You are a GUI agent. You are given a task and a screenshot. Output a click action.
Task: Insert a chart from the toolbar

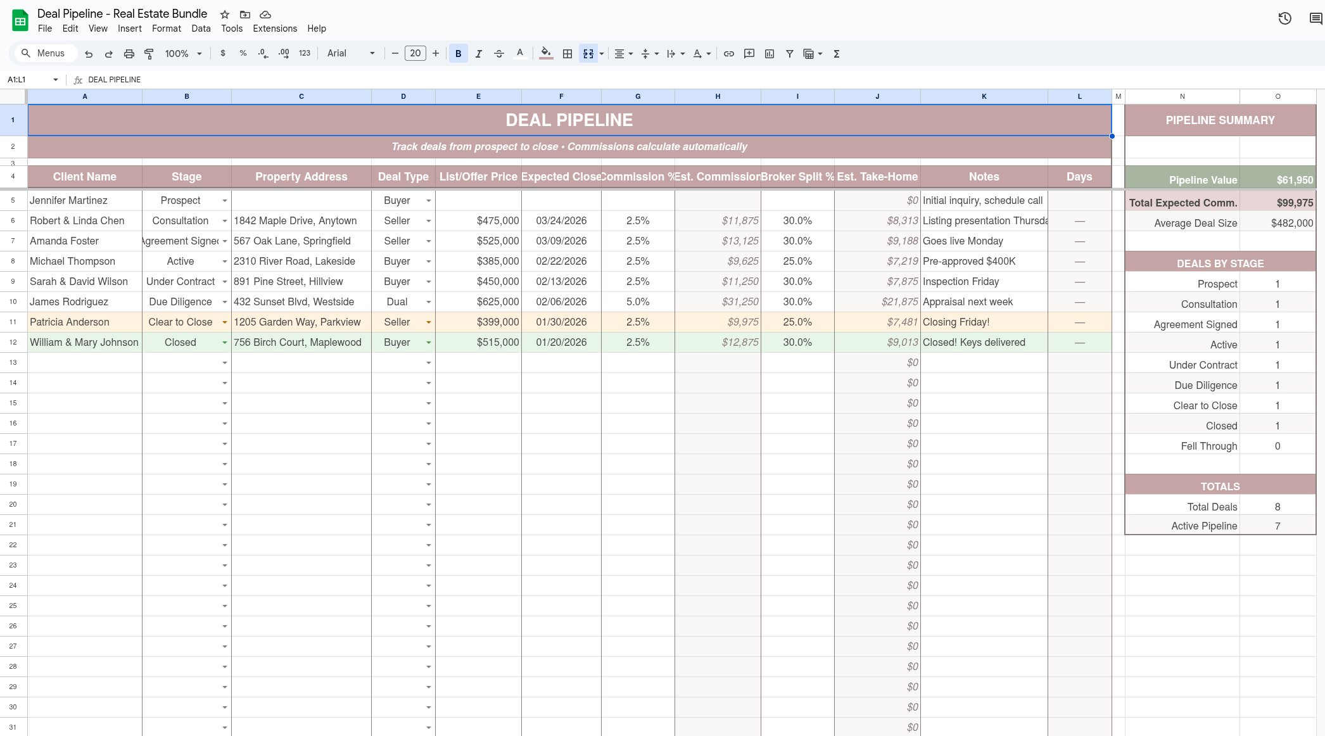(x=770, y=53)
